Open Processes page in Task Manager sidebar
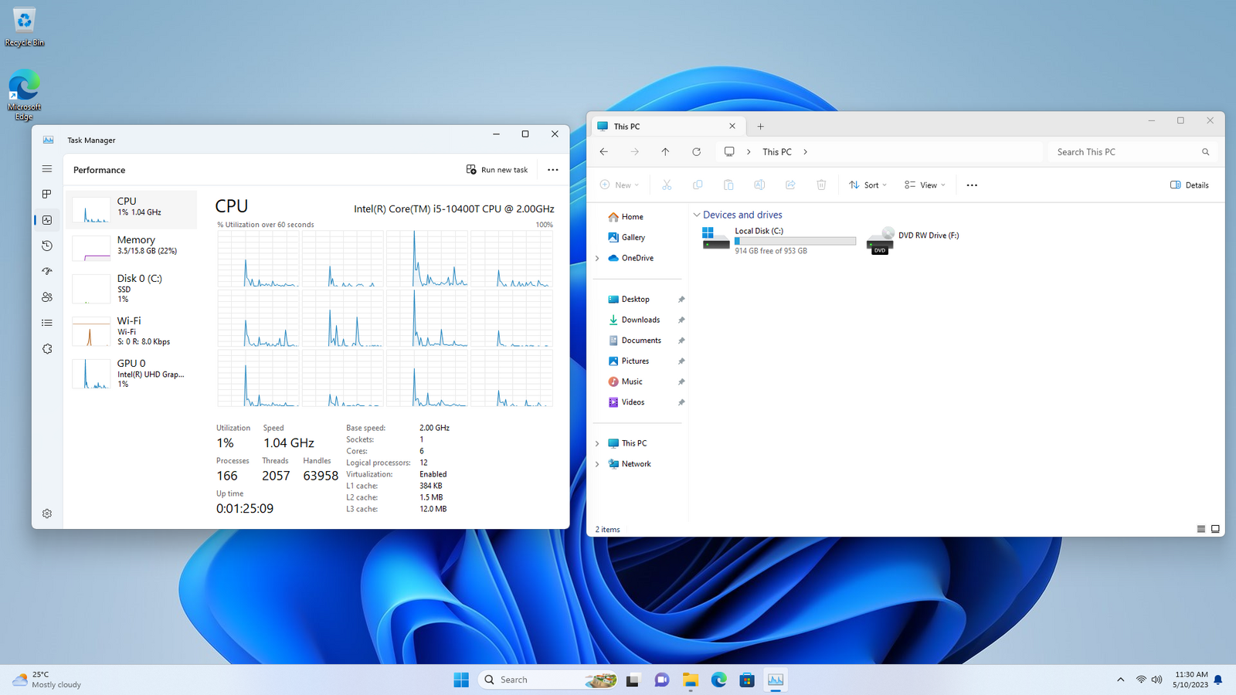This screenshot has width=1236, height=695. point(47,194)
